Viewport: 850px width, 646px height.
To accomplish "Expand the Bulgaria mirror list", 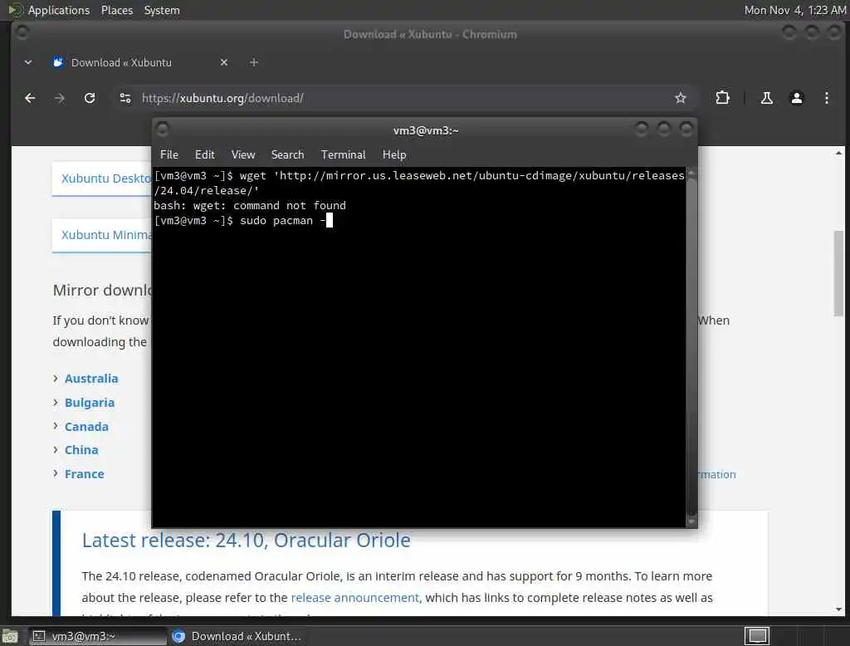I will click(x=90, y=403).
